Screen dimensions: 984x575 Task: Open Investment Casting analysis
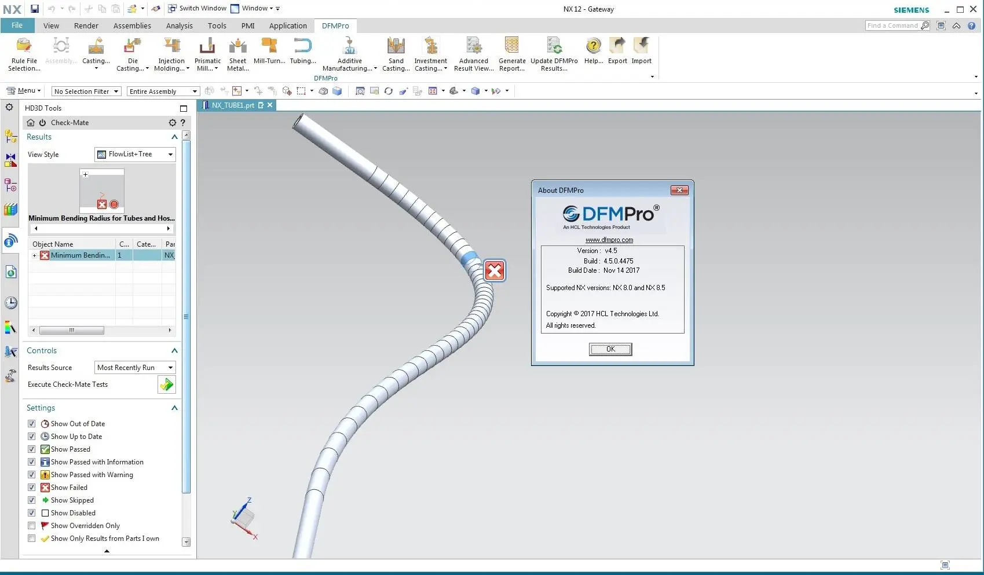[x=430, y=54]
